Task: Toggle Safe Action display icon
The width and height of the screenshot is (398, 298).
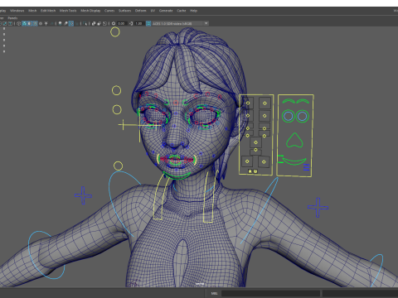Action: [x=5, y=23]
